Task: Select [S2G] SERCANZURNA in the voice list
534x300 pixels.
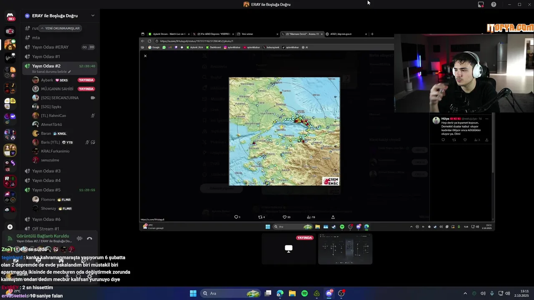Action: pos(64,98)
